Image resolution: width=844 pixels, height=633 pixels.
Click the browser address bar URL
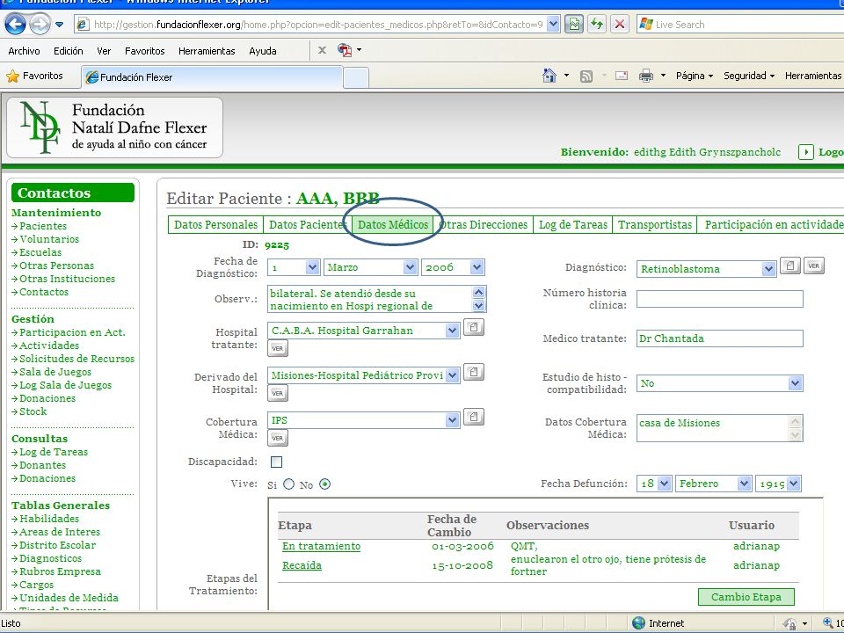point(318,25)
